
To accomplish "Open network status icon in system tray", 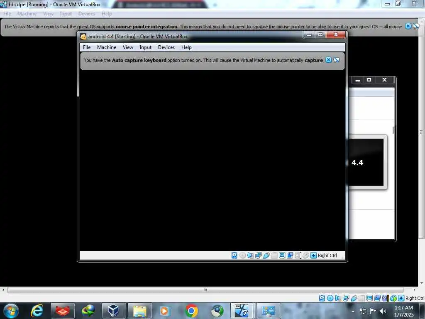I will [363, 311].
